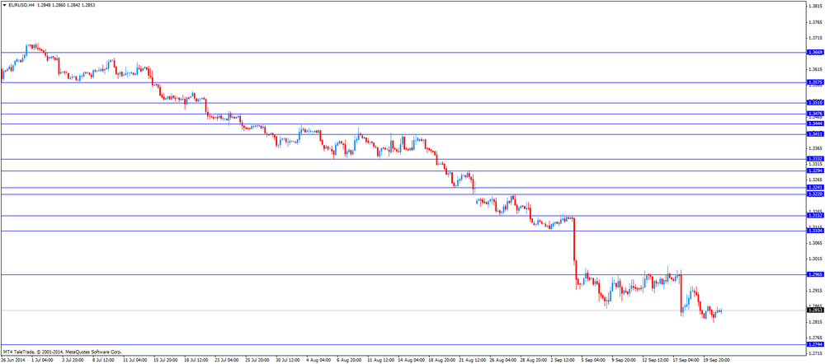Click the 1.2915 price scale label
825x364 pixels.
click(x=816, y=291)
